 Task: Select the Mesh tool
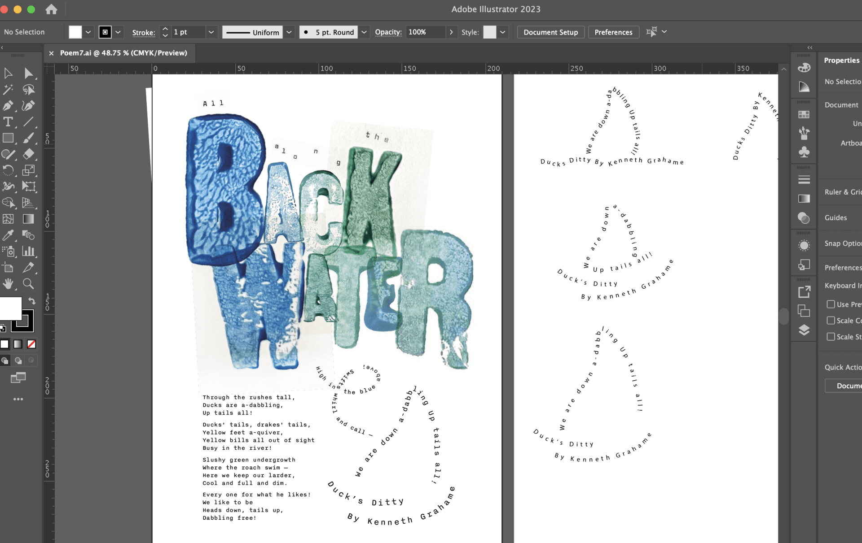point(8,219)
